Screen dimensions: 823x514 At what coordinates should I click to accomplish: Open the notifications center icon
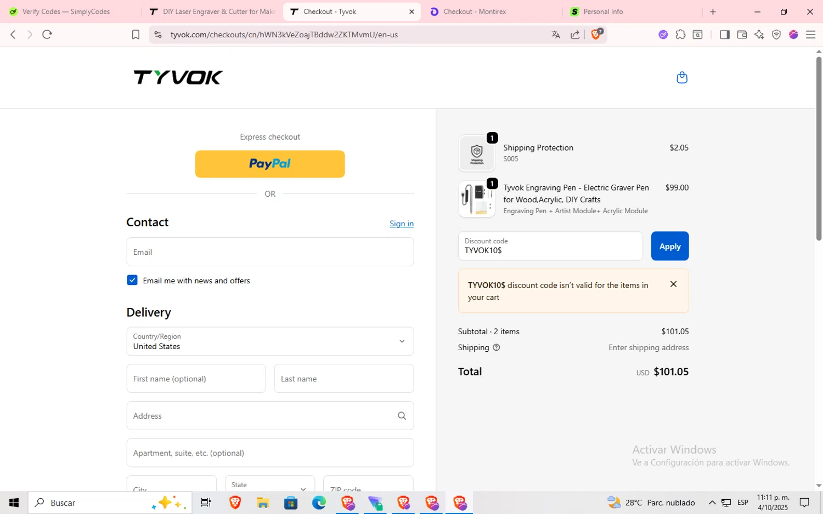tap(804, 502)
